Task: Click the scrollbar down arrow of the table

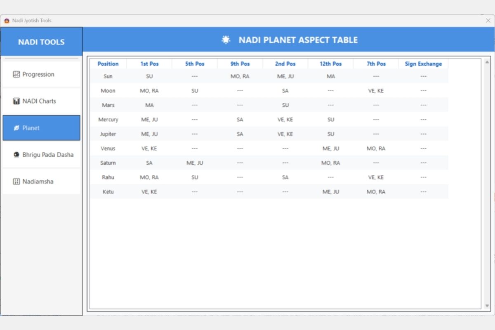Action: (487, 306)
